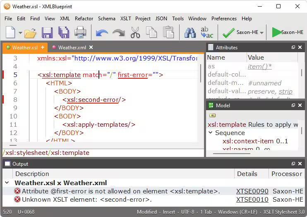Open the XML menu
Viewport: 307px width, 217px height.
pyautogui.click(x=65, y=19)
